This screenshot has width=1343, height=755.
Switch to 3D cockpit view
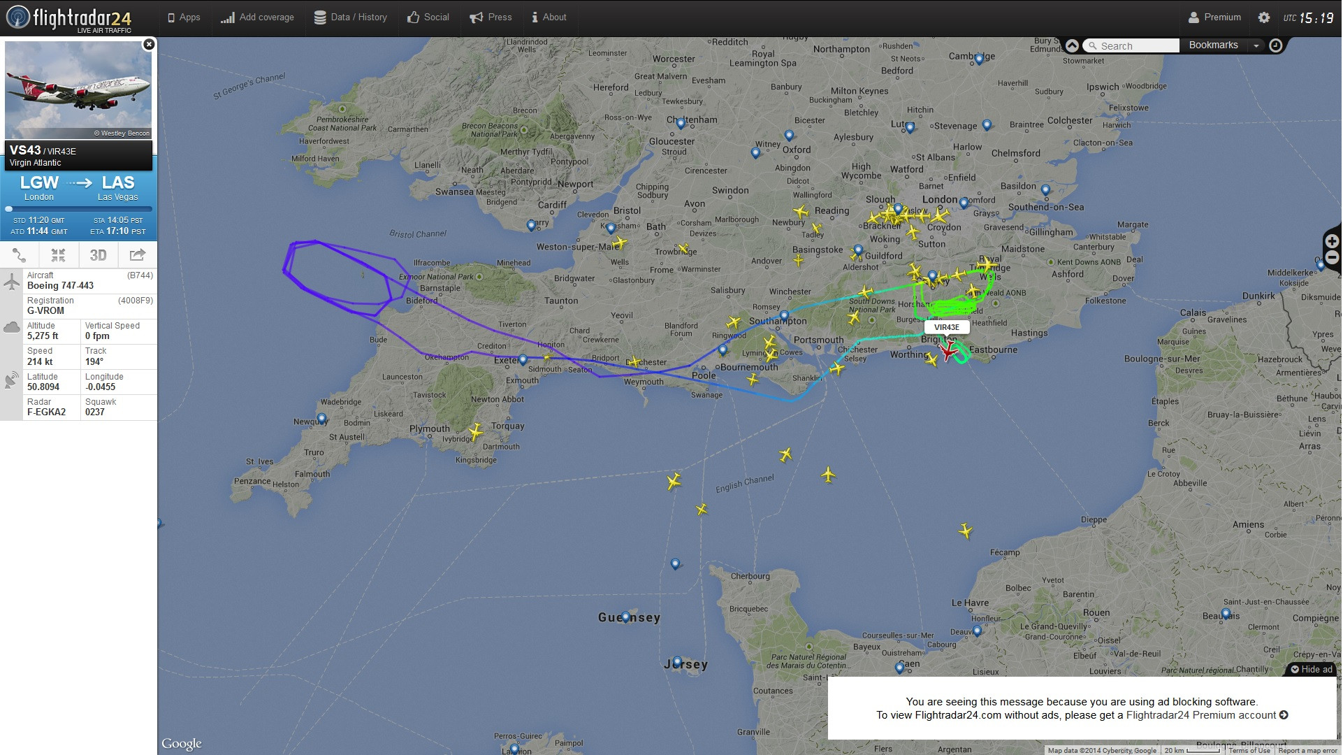98,255
